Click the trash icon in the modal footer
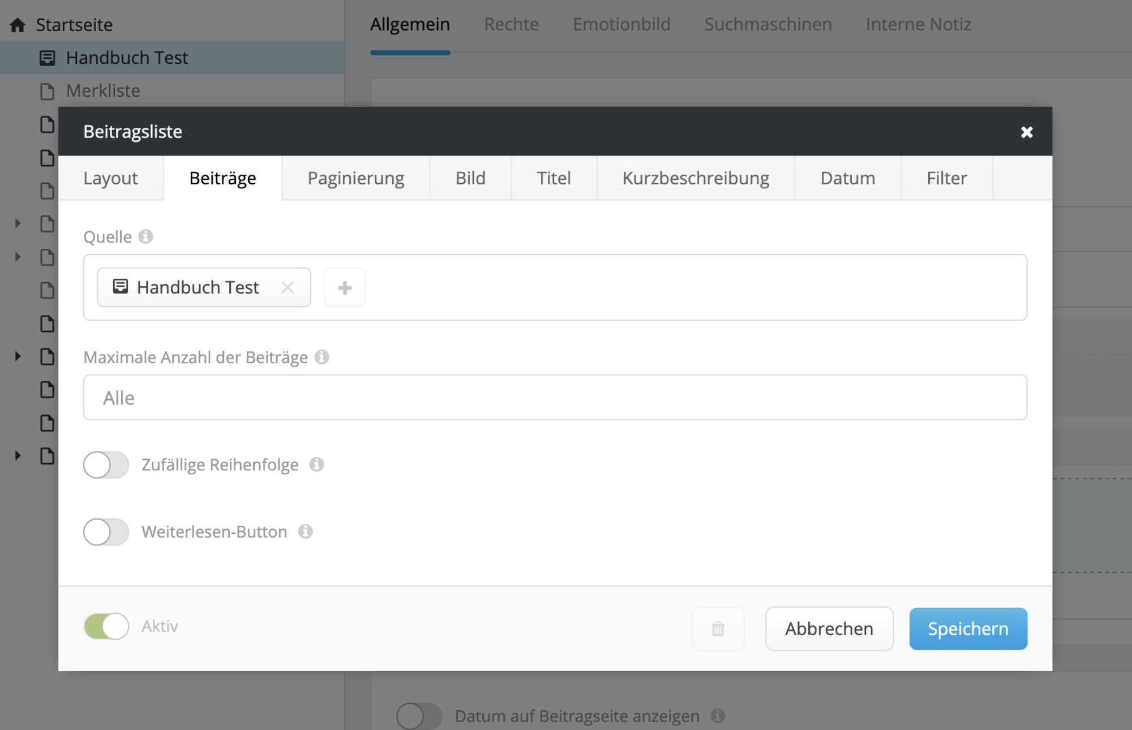1132x730 pixels. pyautogui.click(x=718, y=628)
